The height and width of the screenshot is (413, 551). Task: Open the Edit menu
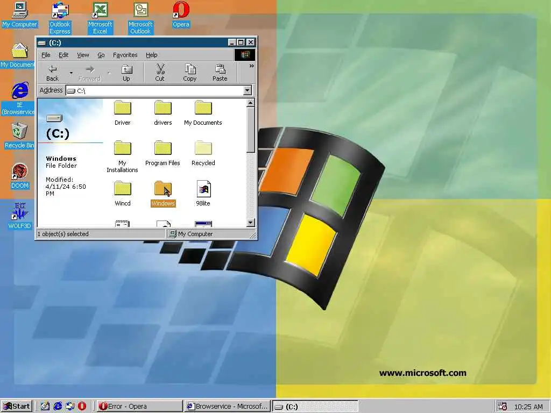click(63, 55)
